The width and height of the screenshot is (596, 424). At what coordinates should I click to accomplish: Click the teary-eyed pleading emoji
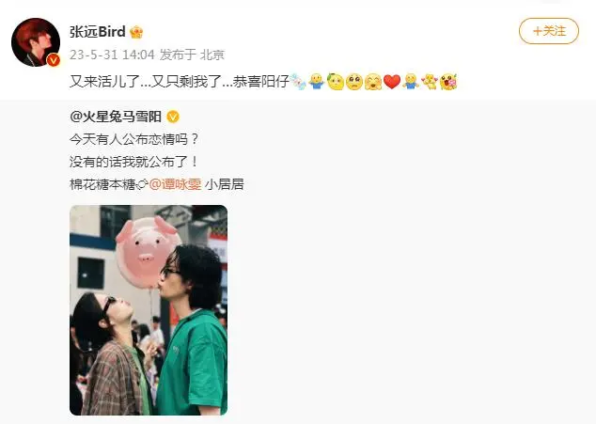pyautogui.click(x=354, y=82)
